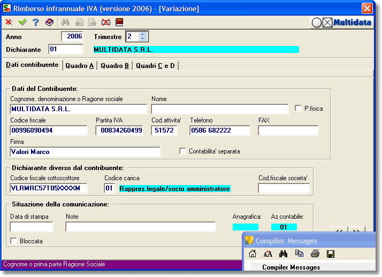Click the Compiler Messages window title icon
Viewport: 382px width, 277px height.
point(249,241)
